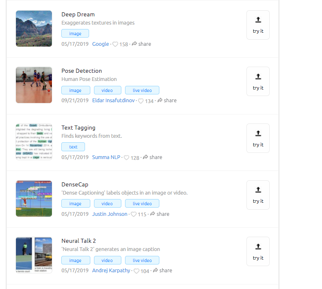Visit the Summa NLP author link
The height and width of the screenshot is (289, 322).
pyautogui.click(x=106, y=157)
